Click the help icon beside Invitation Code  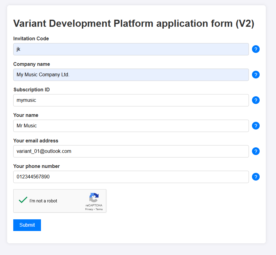[x=256, y=49]
